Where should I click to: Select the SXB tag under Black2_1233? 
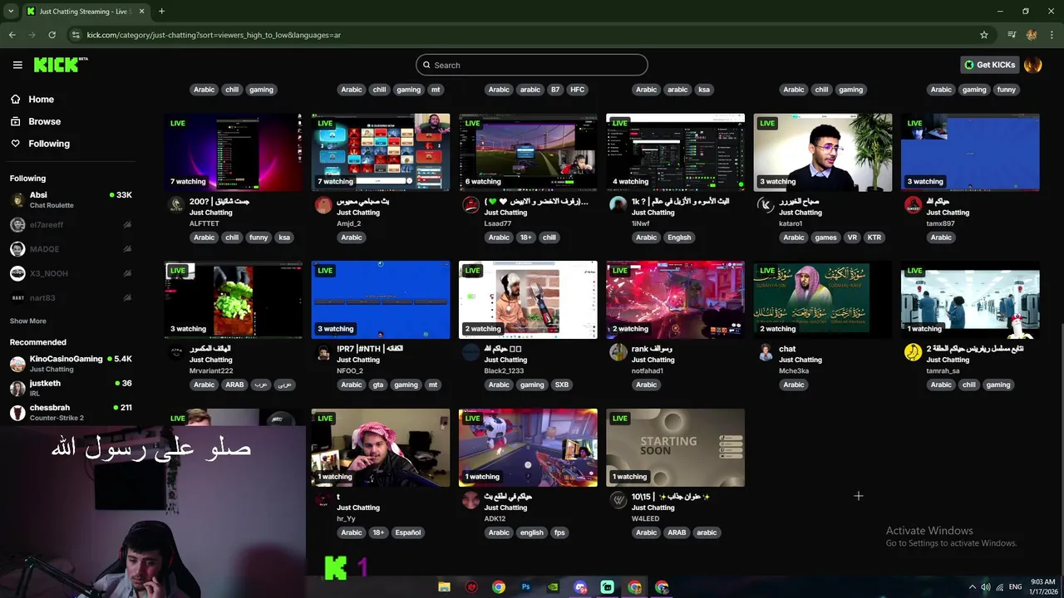click(562, 385)
